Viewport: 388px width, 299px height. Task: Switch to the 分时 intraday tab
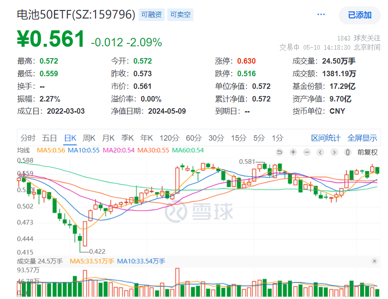(27, 138)
